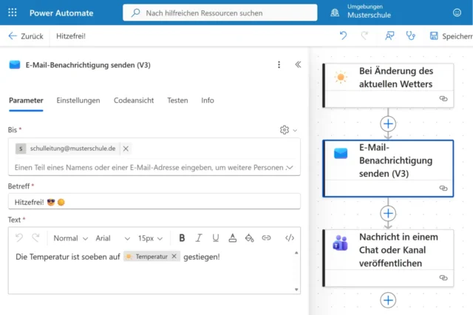Switch to the Codeansicht tab
Image resolution: width=473 pixels, height=315 pixels.
134,101
